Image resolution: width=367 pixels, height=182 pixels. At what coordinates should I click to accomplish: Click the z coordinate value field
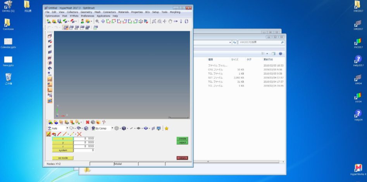[84, 146]
